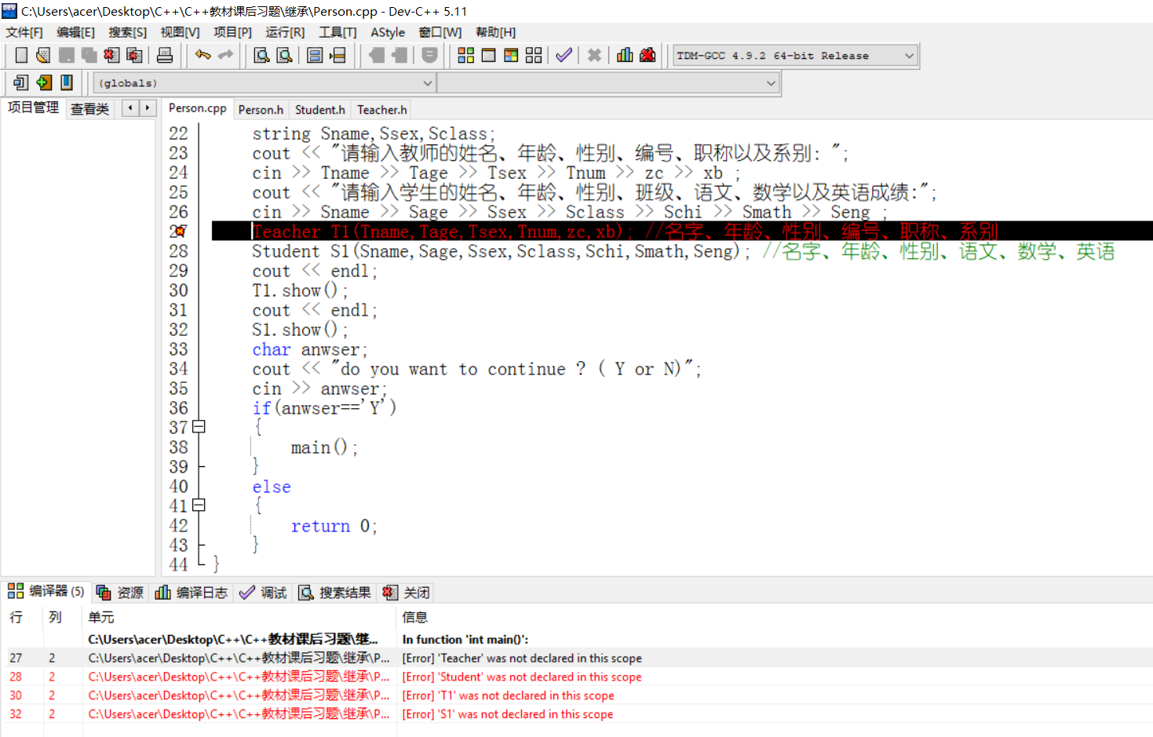Collapse the code fold at line 41

click(199, 505)
